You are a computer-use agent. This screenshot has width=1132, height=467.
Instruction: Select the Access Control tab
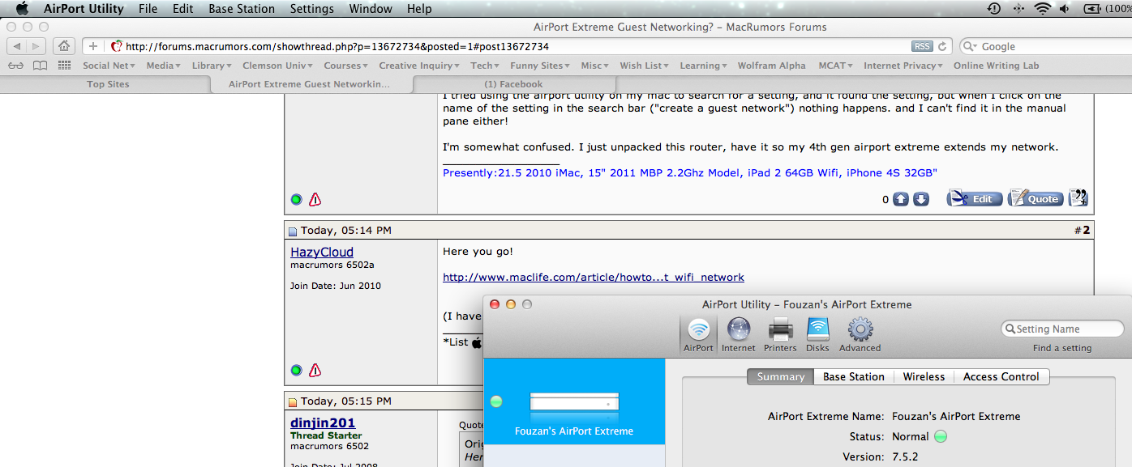pyautogui.click(x=1001, y=376)
